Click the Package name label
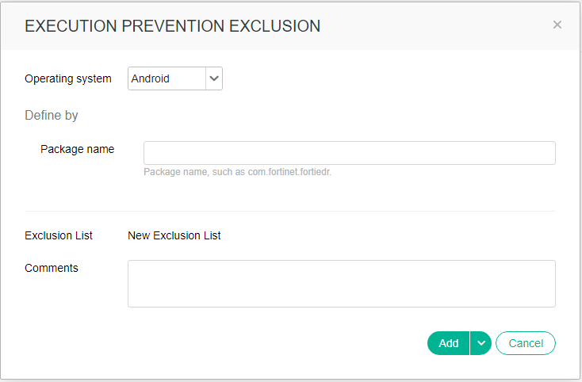 pos(77,149)
